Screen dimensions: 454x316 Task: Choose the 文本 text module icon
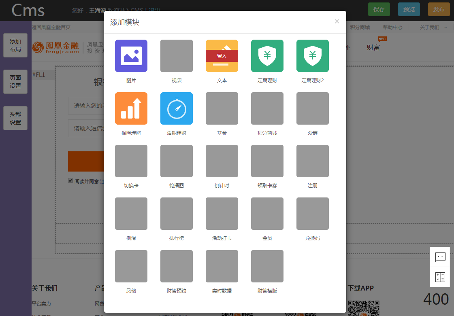pos(222,56)
